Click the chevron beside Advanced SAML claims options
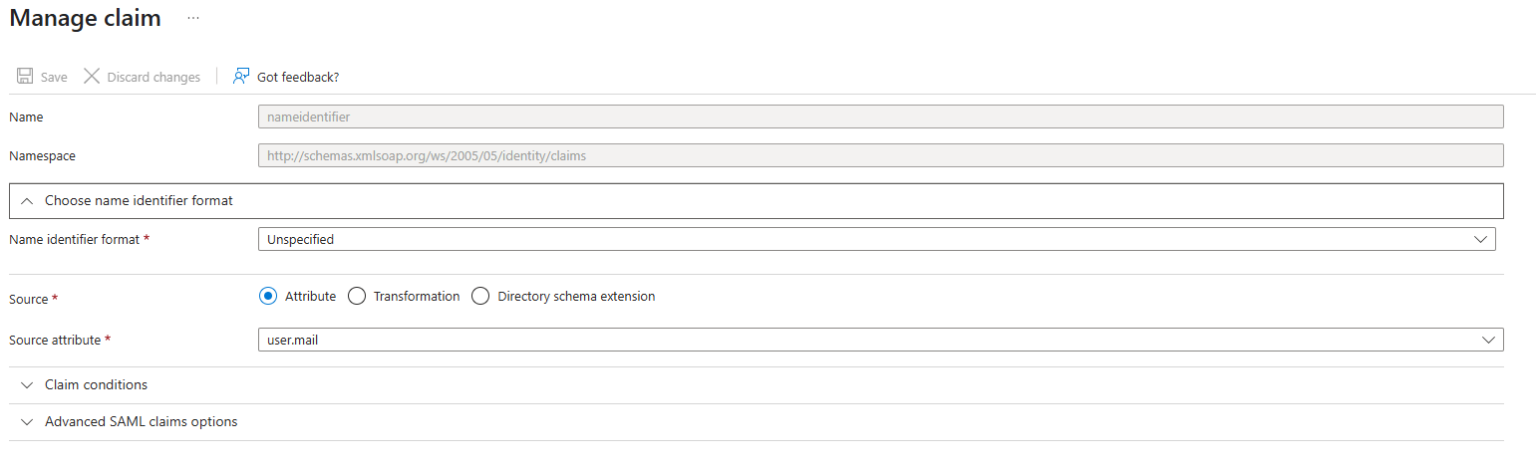Screen dimensions: 1536x470 (x=27, y=422)
